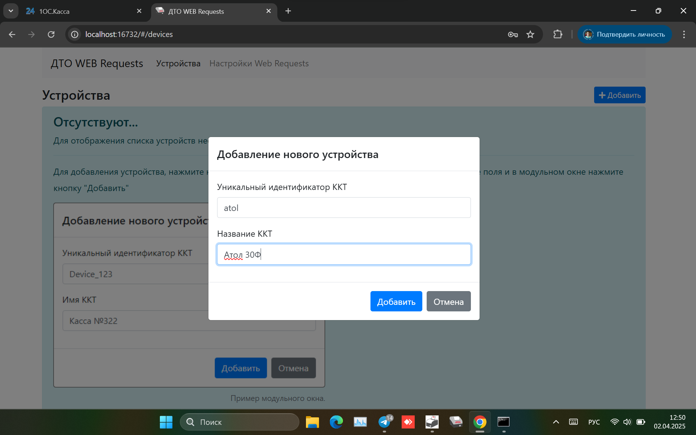Click the password key icon in address bar
The image size is (696, 435).
click(x=513, y=34)
